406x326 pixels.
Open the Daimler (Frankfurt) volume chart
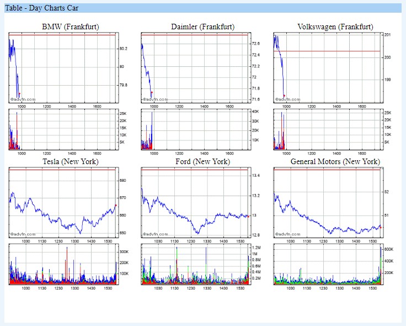pyautogui.click(x=196, y=129)
